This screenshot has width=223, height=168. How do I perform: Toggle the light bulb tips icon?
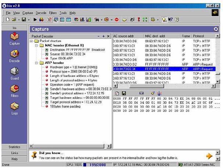point(164,19)
